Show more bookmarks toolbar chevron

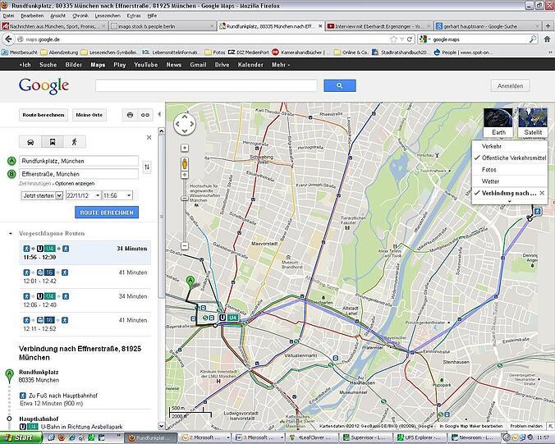pos(550,53)
